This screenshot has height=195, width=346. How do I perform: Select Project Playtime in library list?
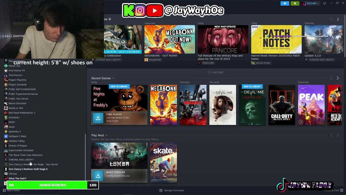[x=17, y=80]
